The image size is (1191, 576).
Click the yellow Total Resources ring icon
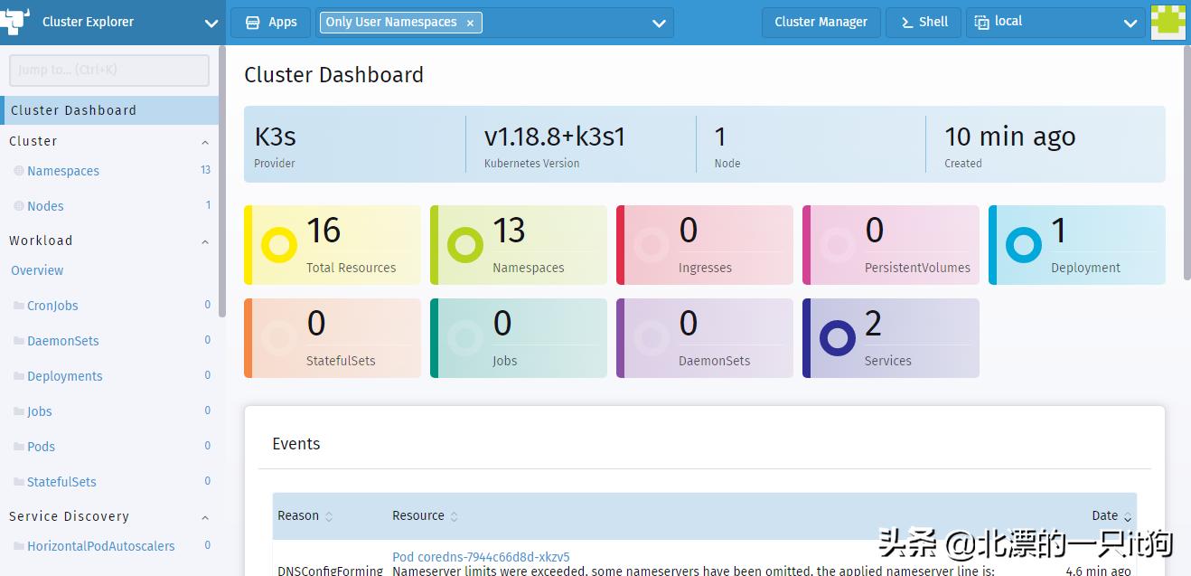tap(278, 245)
